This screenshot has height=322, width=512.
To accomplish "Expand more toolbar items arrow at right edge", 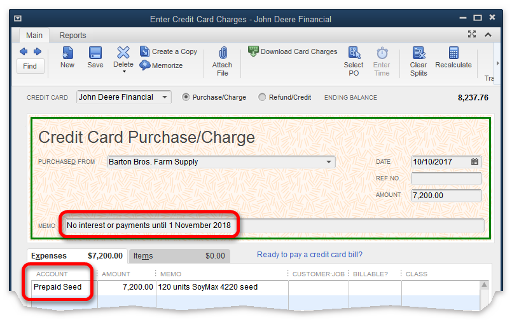I will coord(497,64).
